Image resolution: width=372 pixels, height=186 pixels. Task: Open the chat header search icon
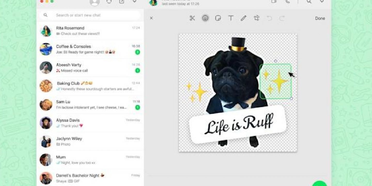(x=309, y=2)
